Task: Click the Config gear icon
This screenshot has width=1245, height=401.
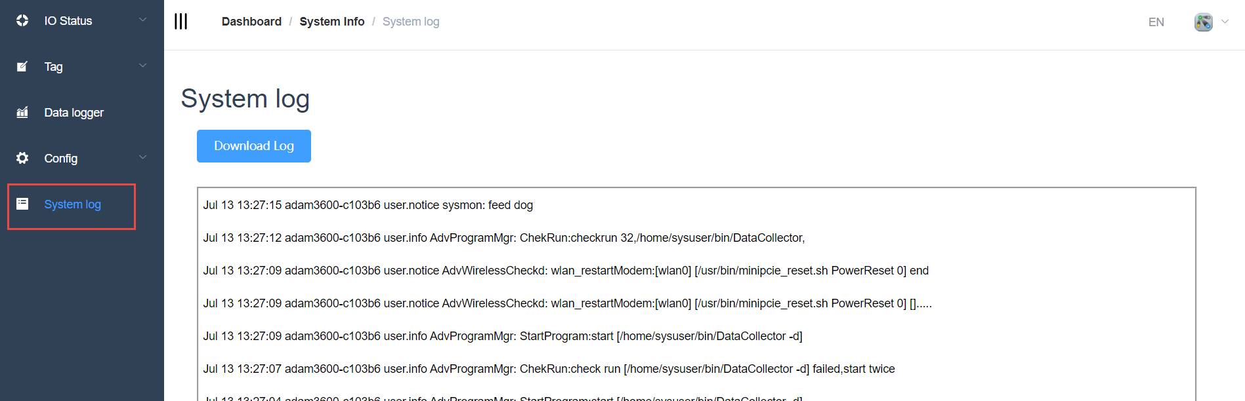Action: click(22, 158)
